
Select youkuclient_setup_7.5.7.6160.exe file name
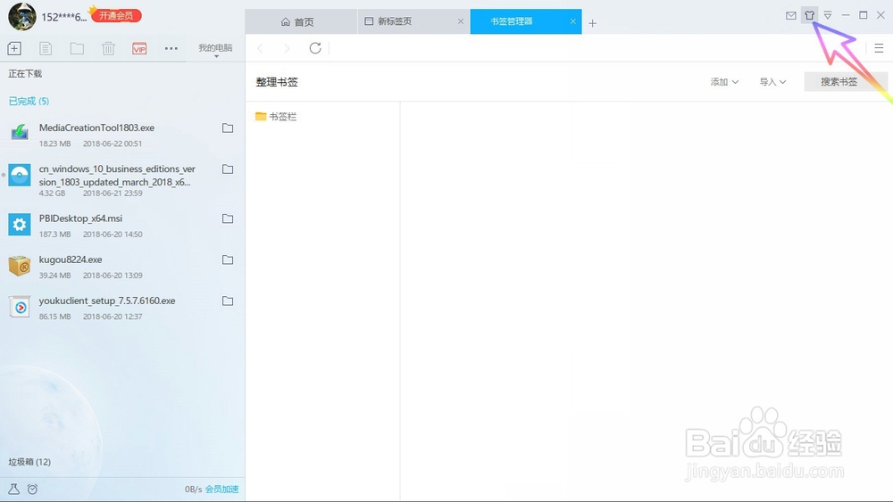[107, 300]
